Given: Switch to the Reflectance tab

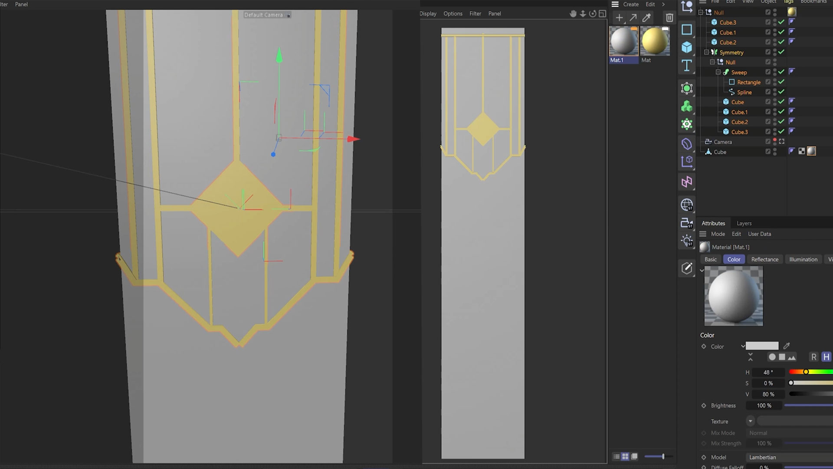Looking at the screenshot, I should click(764, 259).
